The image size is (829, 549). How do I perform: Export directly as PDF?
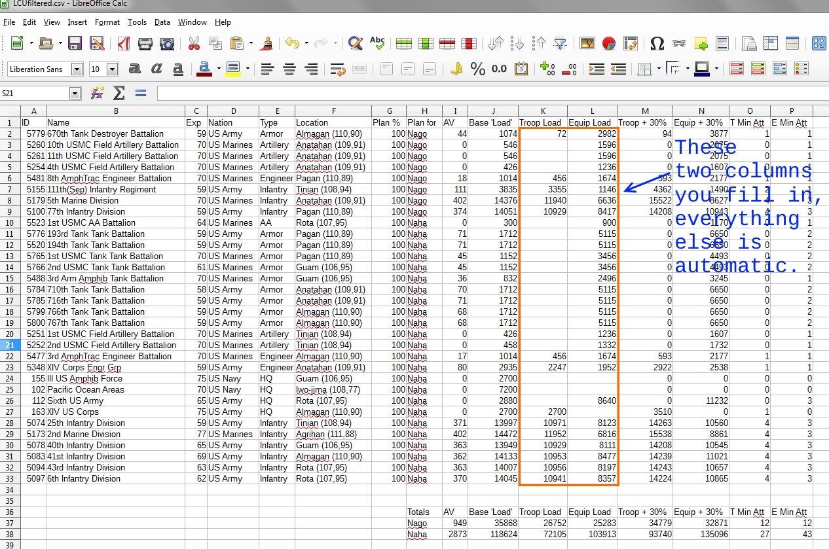point(124,44)
